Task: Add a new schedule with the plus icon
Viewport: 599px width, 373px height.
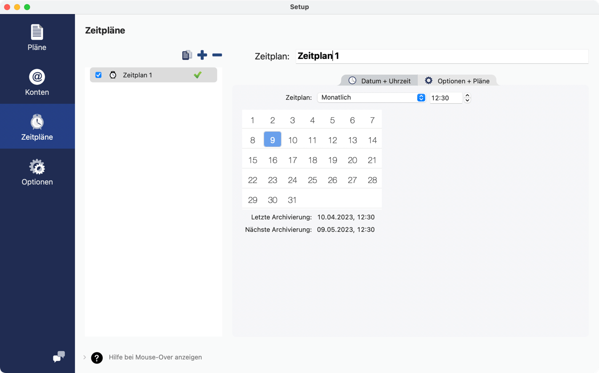Action: point(202,55)
